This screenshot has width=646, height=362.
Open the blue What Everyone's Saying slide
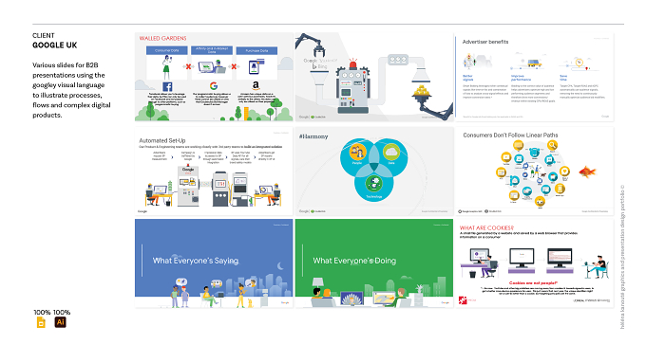tap(214, 263)
